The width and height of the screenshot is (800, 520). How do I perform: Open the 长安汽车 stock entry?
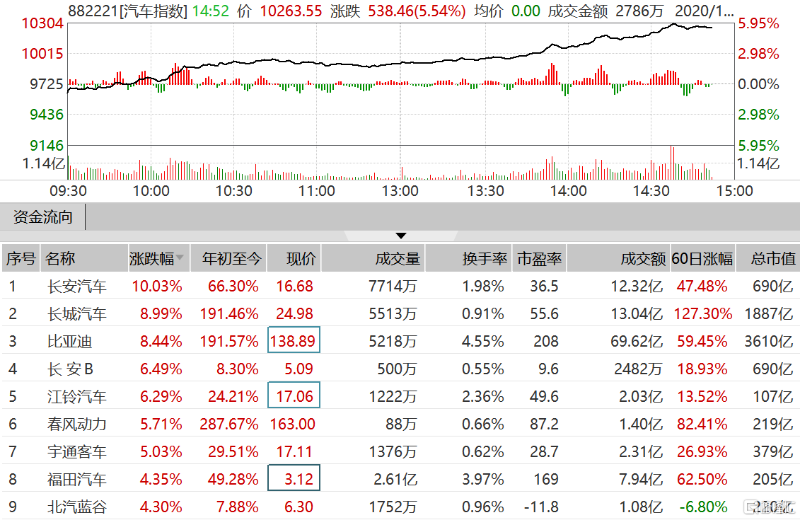pyautogui.click(x=76, y=287)
